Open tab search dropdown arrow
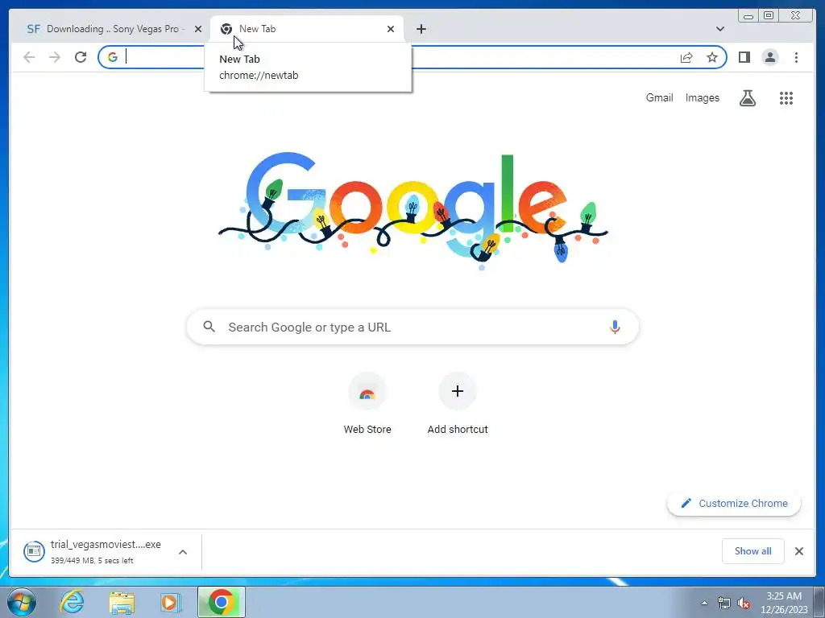The width and height of the screenshot is (825, 618). 719,29
